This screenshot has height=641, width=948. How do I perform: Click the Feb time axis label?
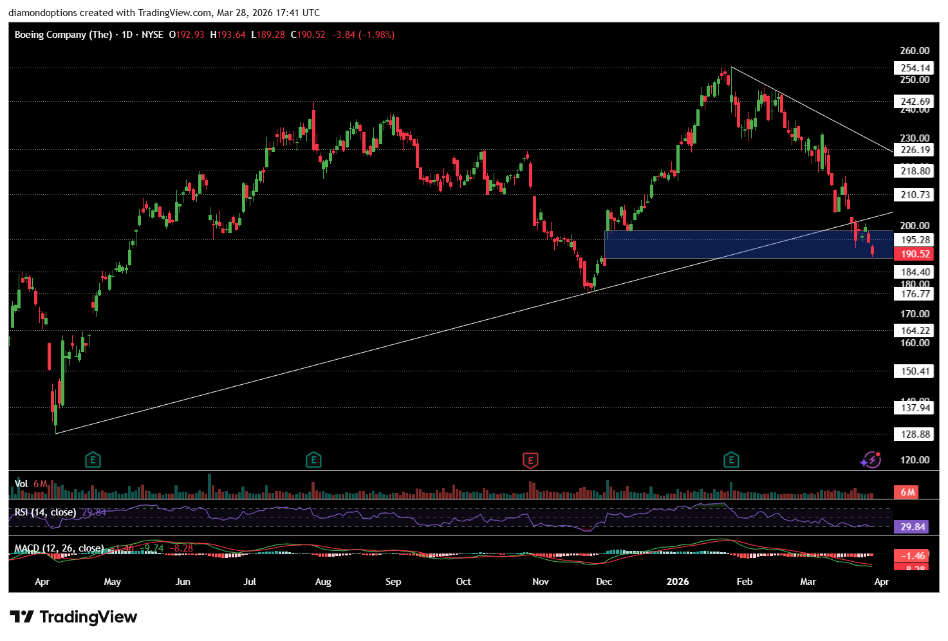tap(745, 582)
